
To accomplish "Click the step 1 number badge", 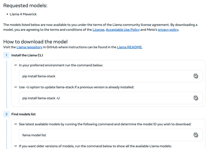I will point(6,55).
